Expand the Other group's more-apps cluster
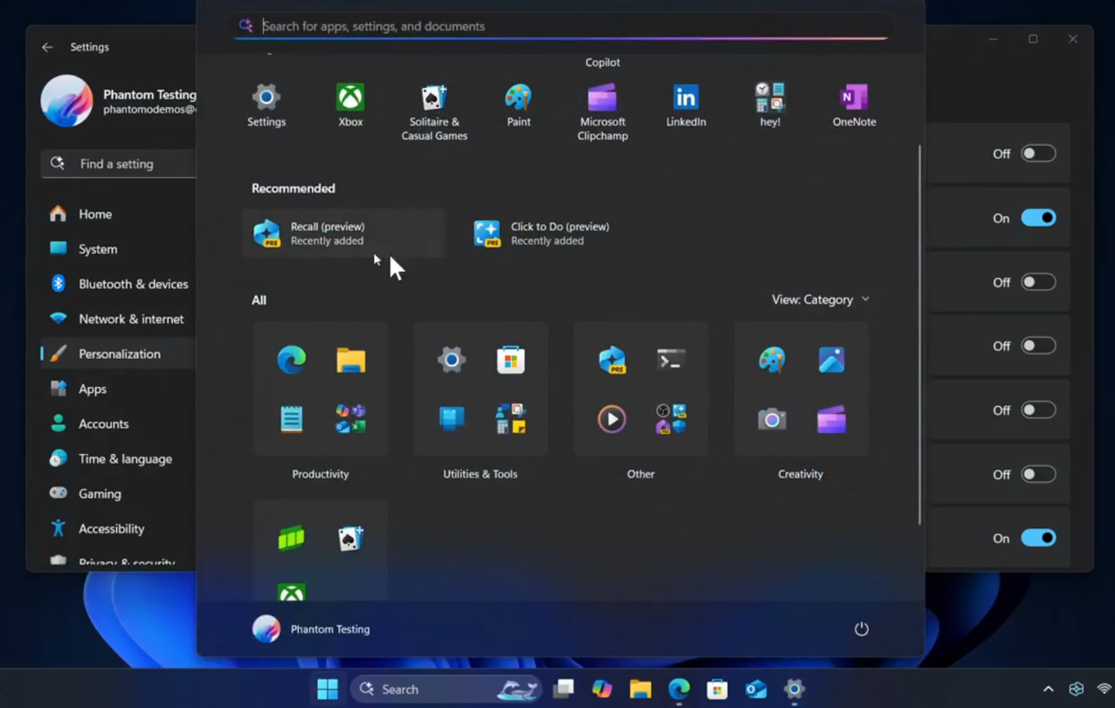This screenshot has height=708, width=1115. pyautogui.click(x=671, y=419)
